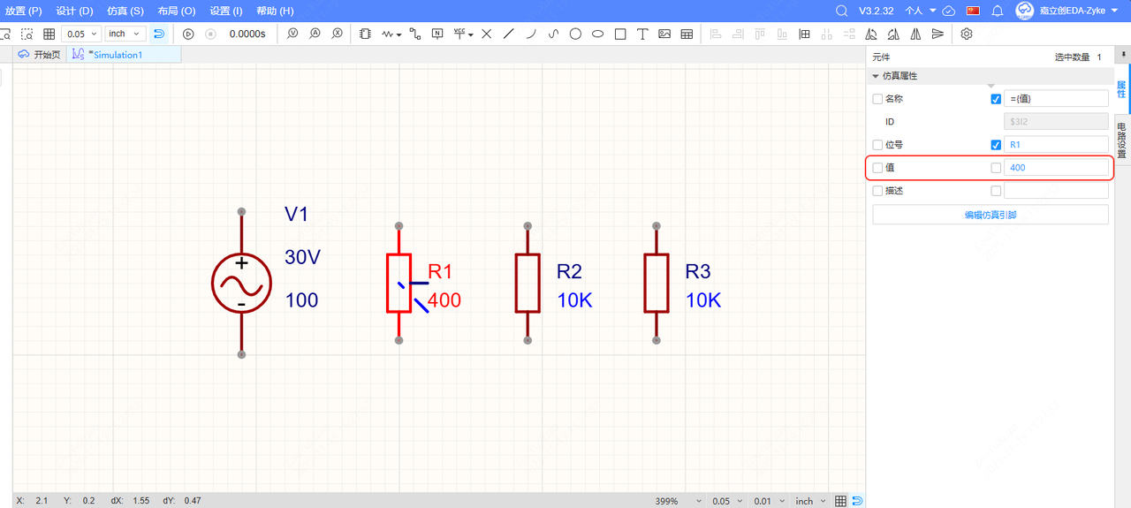This screenshot has height=508, width=1131.
Task: Click the 编辑仿真引脚 button
Action: pos(990,215)
